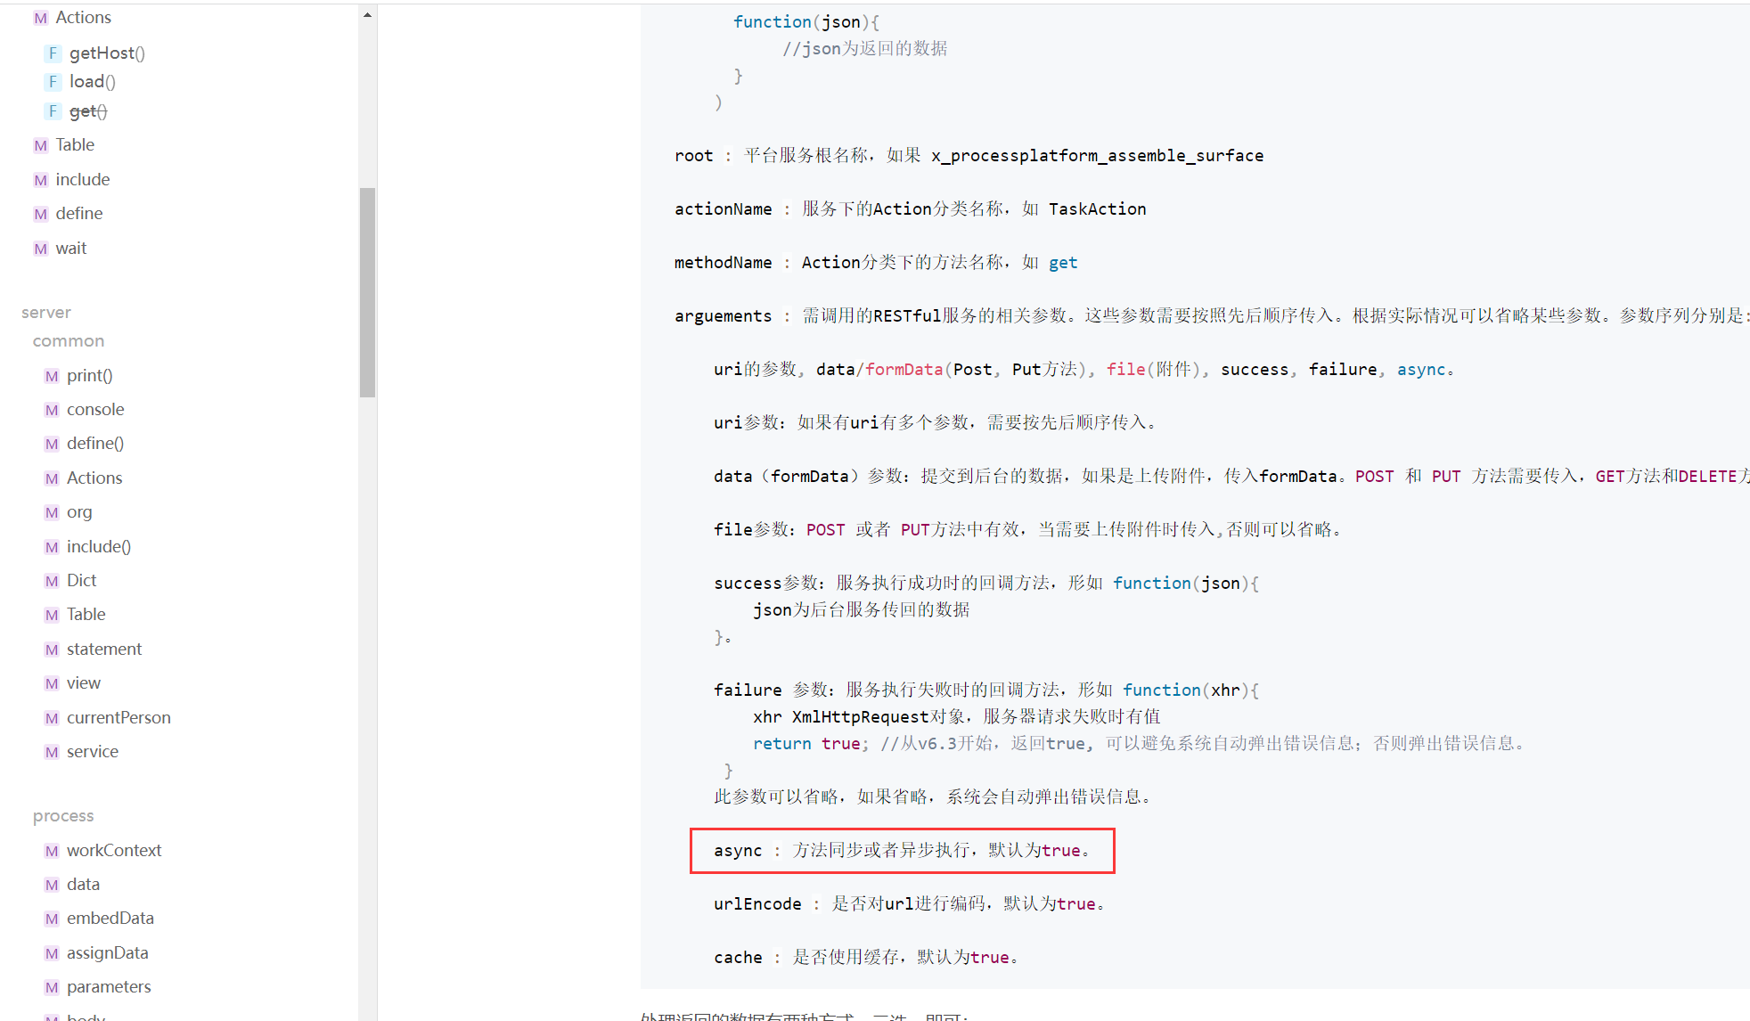
Task: Select the statement module in sidebar
Action: pos(104,649)
